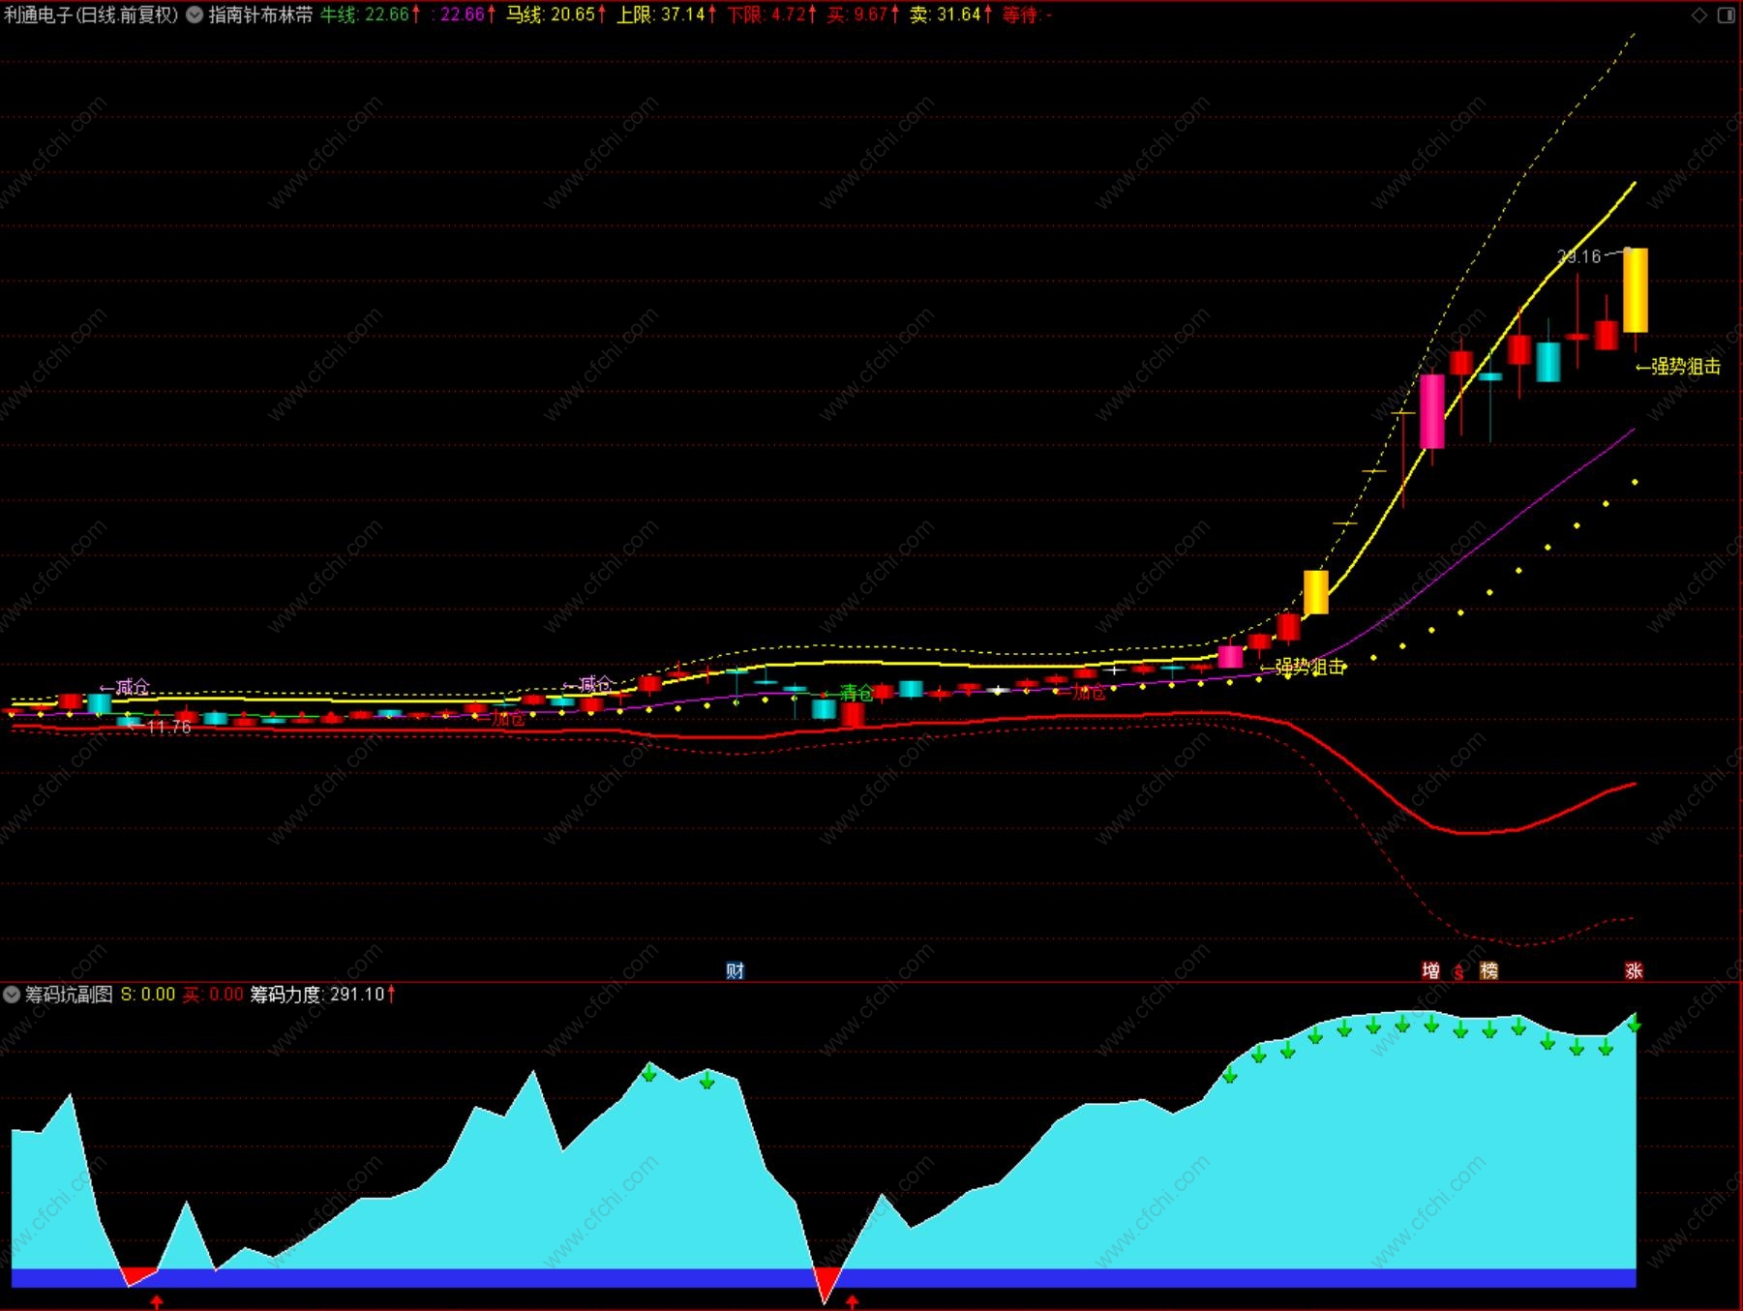Click the 指南针布林带 indicator name
Viewport: 1743px width, 1311px height.
click(260, 15)
